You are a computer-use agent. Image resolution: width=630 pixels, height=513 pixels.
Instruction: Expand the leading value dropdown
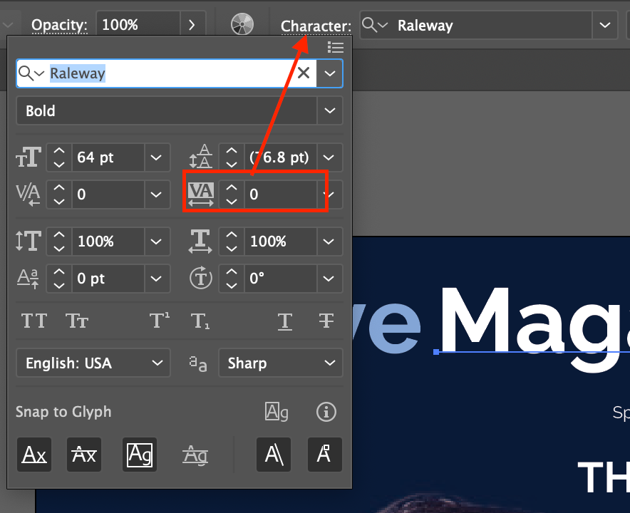[x=329, y=157]
